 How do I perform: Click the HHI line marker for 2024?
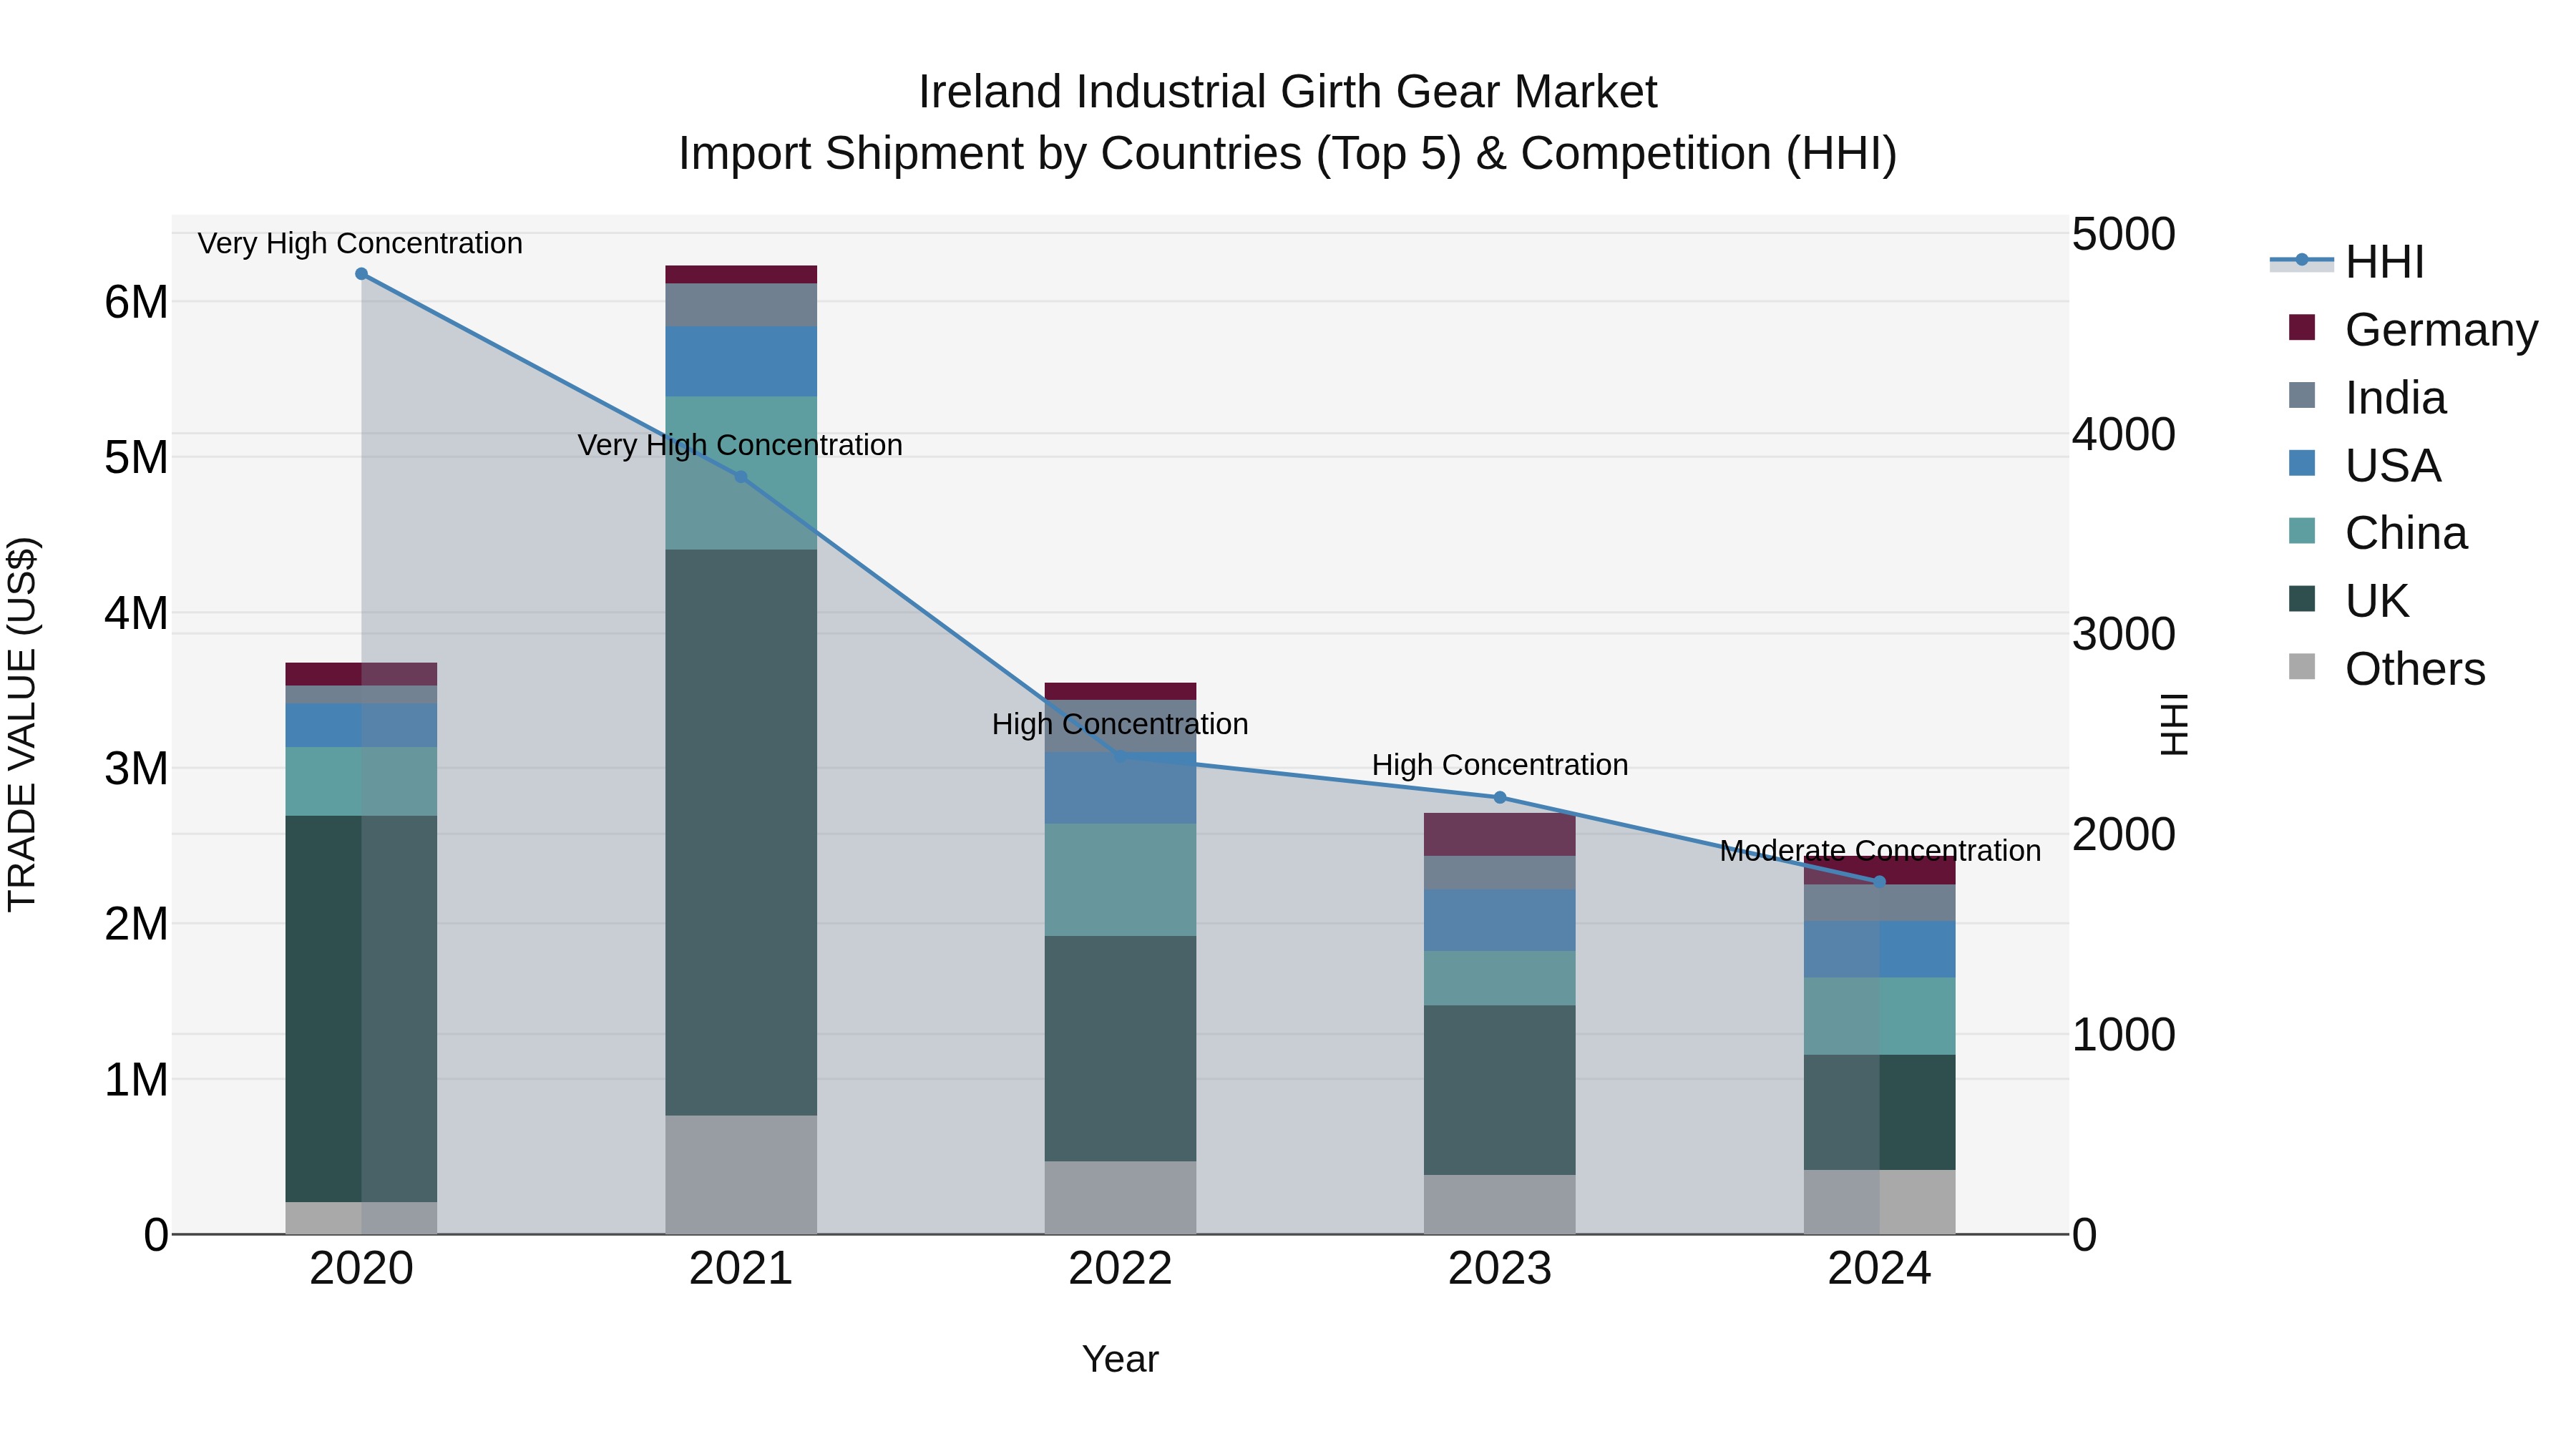(x=1879, y=882)
